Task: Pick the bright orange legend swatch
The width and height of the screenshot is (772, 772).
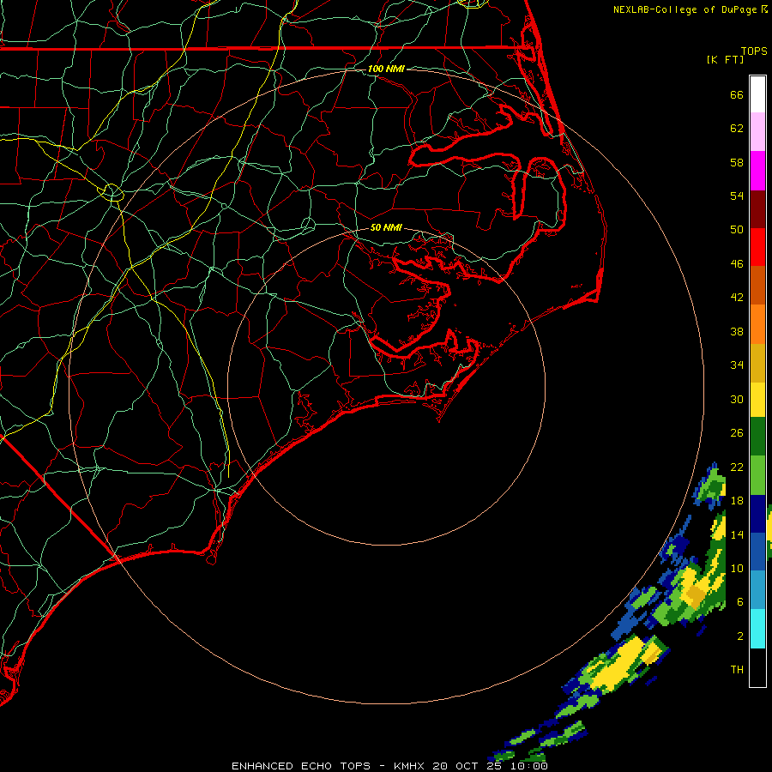Action: 757,324
